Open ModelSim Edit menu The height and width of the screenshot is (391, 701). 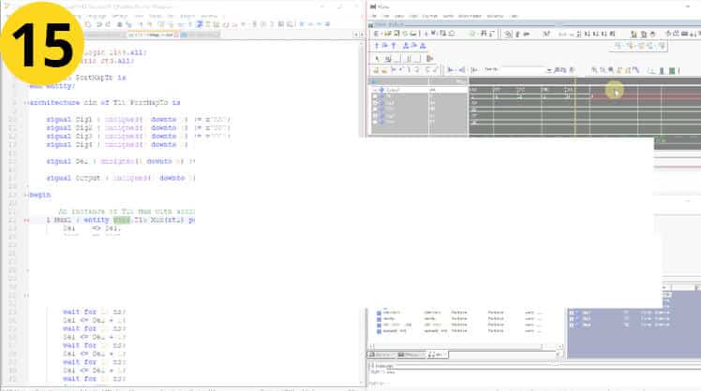click(x=386, y=16)
